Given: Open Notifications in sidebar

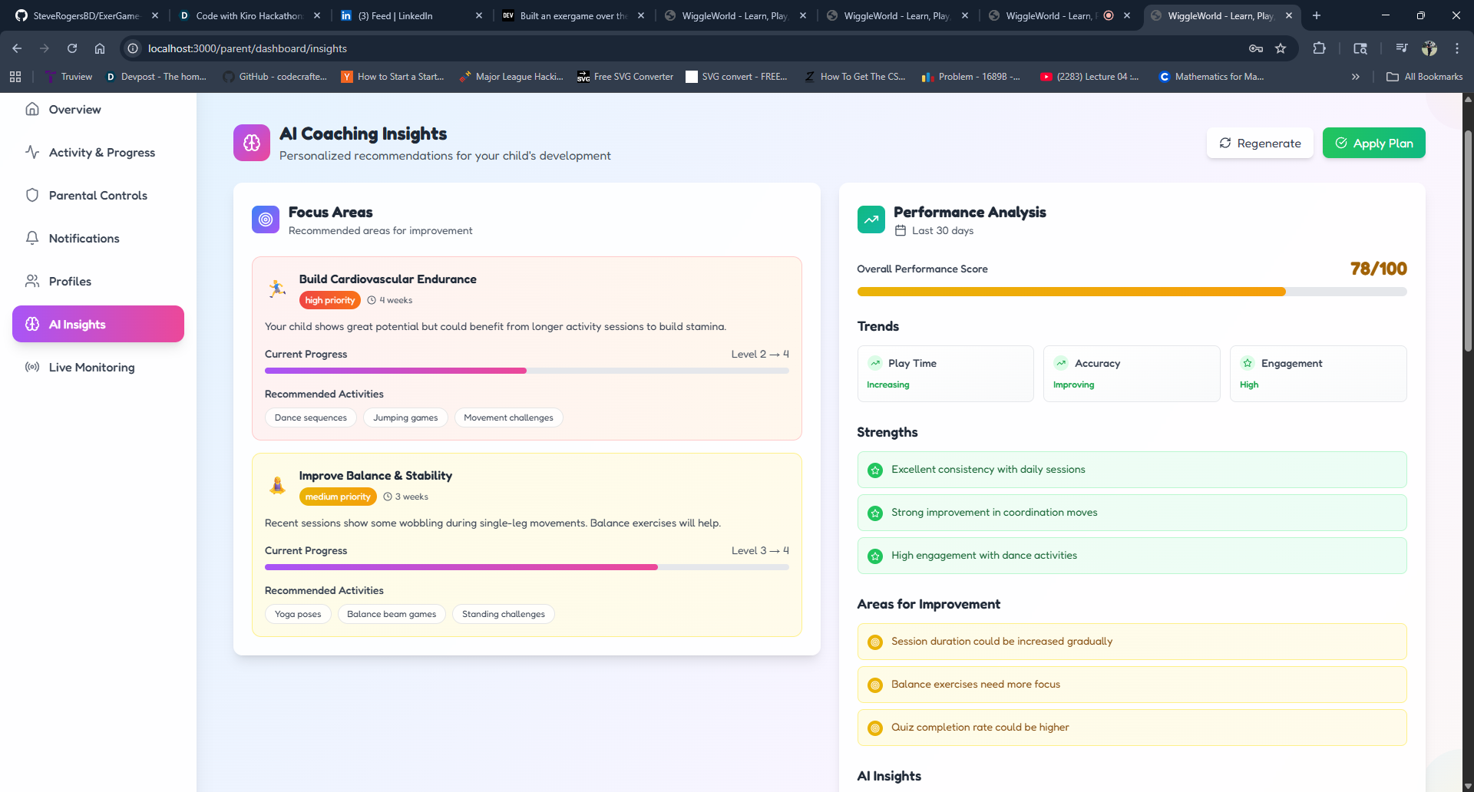Looking at the screenshot, I should 98,238.
